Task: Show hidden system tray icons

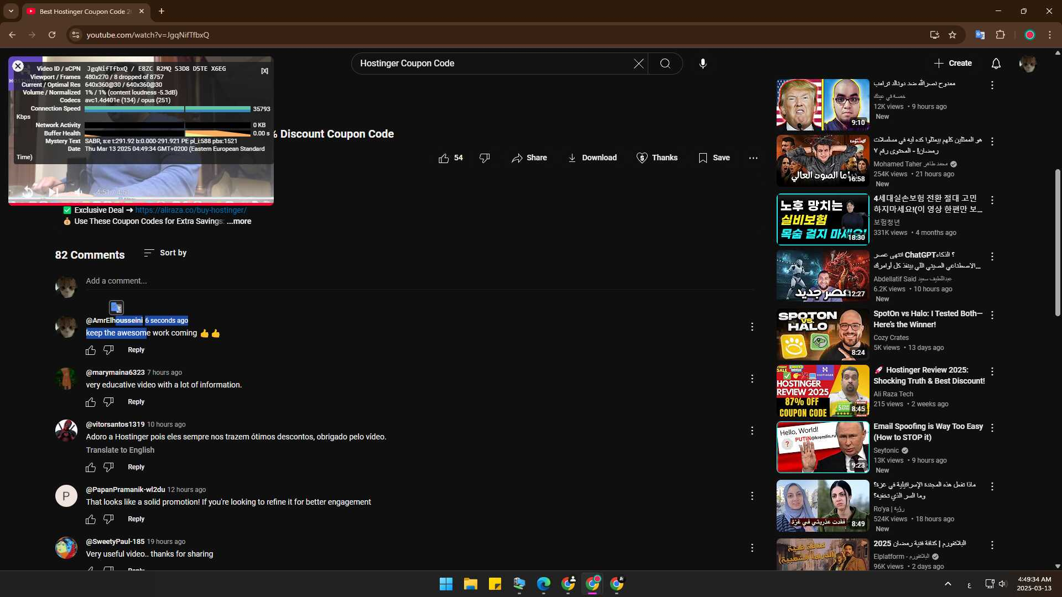Action: coord(948,584)
